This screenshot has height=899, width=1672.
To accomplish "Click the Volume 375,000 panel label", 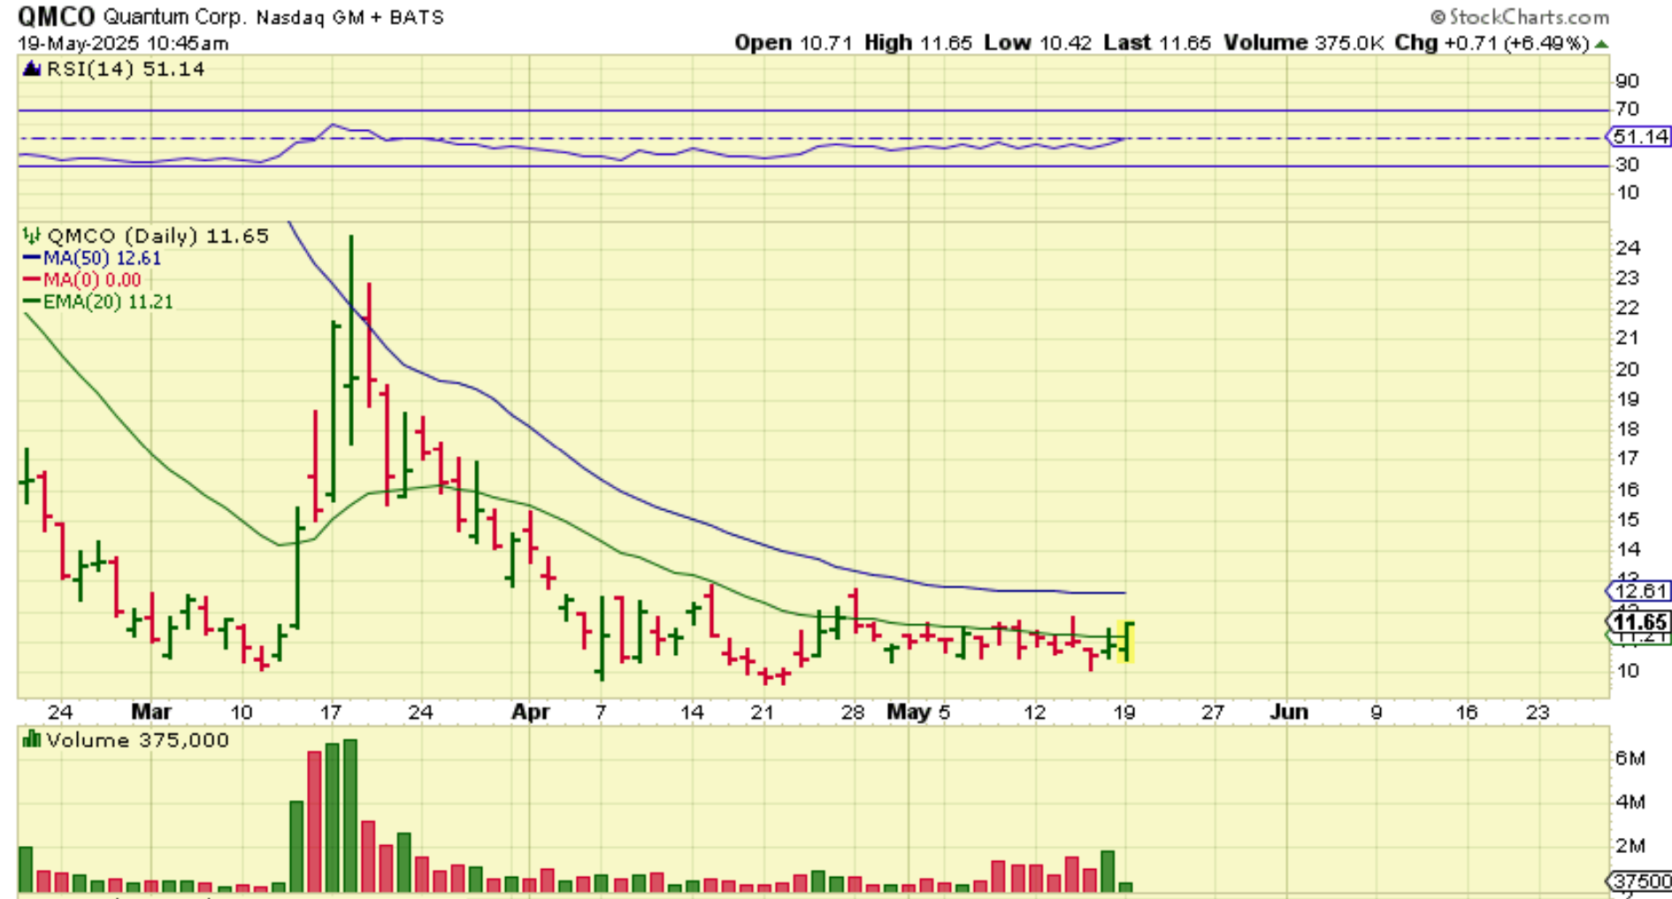I will tap(137, 740).
